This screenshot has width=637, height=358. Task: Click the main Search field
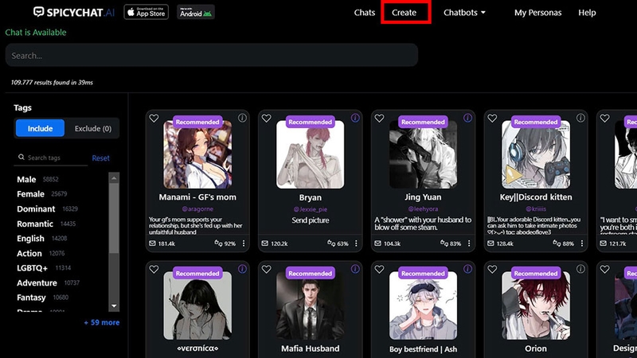212,55
